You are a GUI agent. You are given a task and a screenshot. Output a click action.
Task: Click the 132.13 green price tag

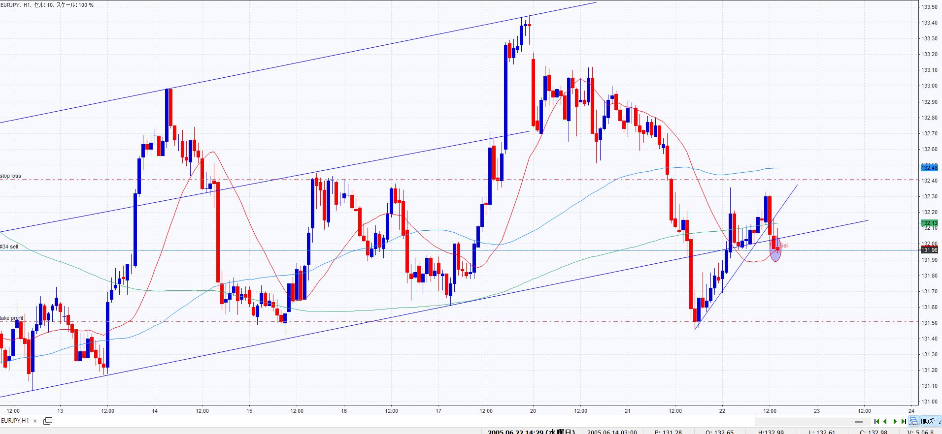click(929, 223)
